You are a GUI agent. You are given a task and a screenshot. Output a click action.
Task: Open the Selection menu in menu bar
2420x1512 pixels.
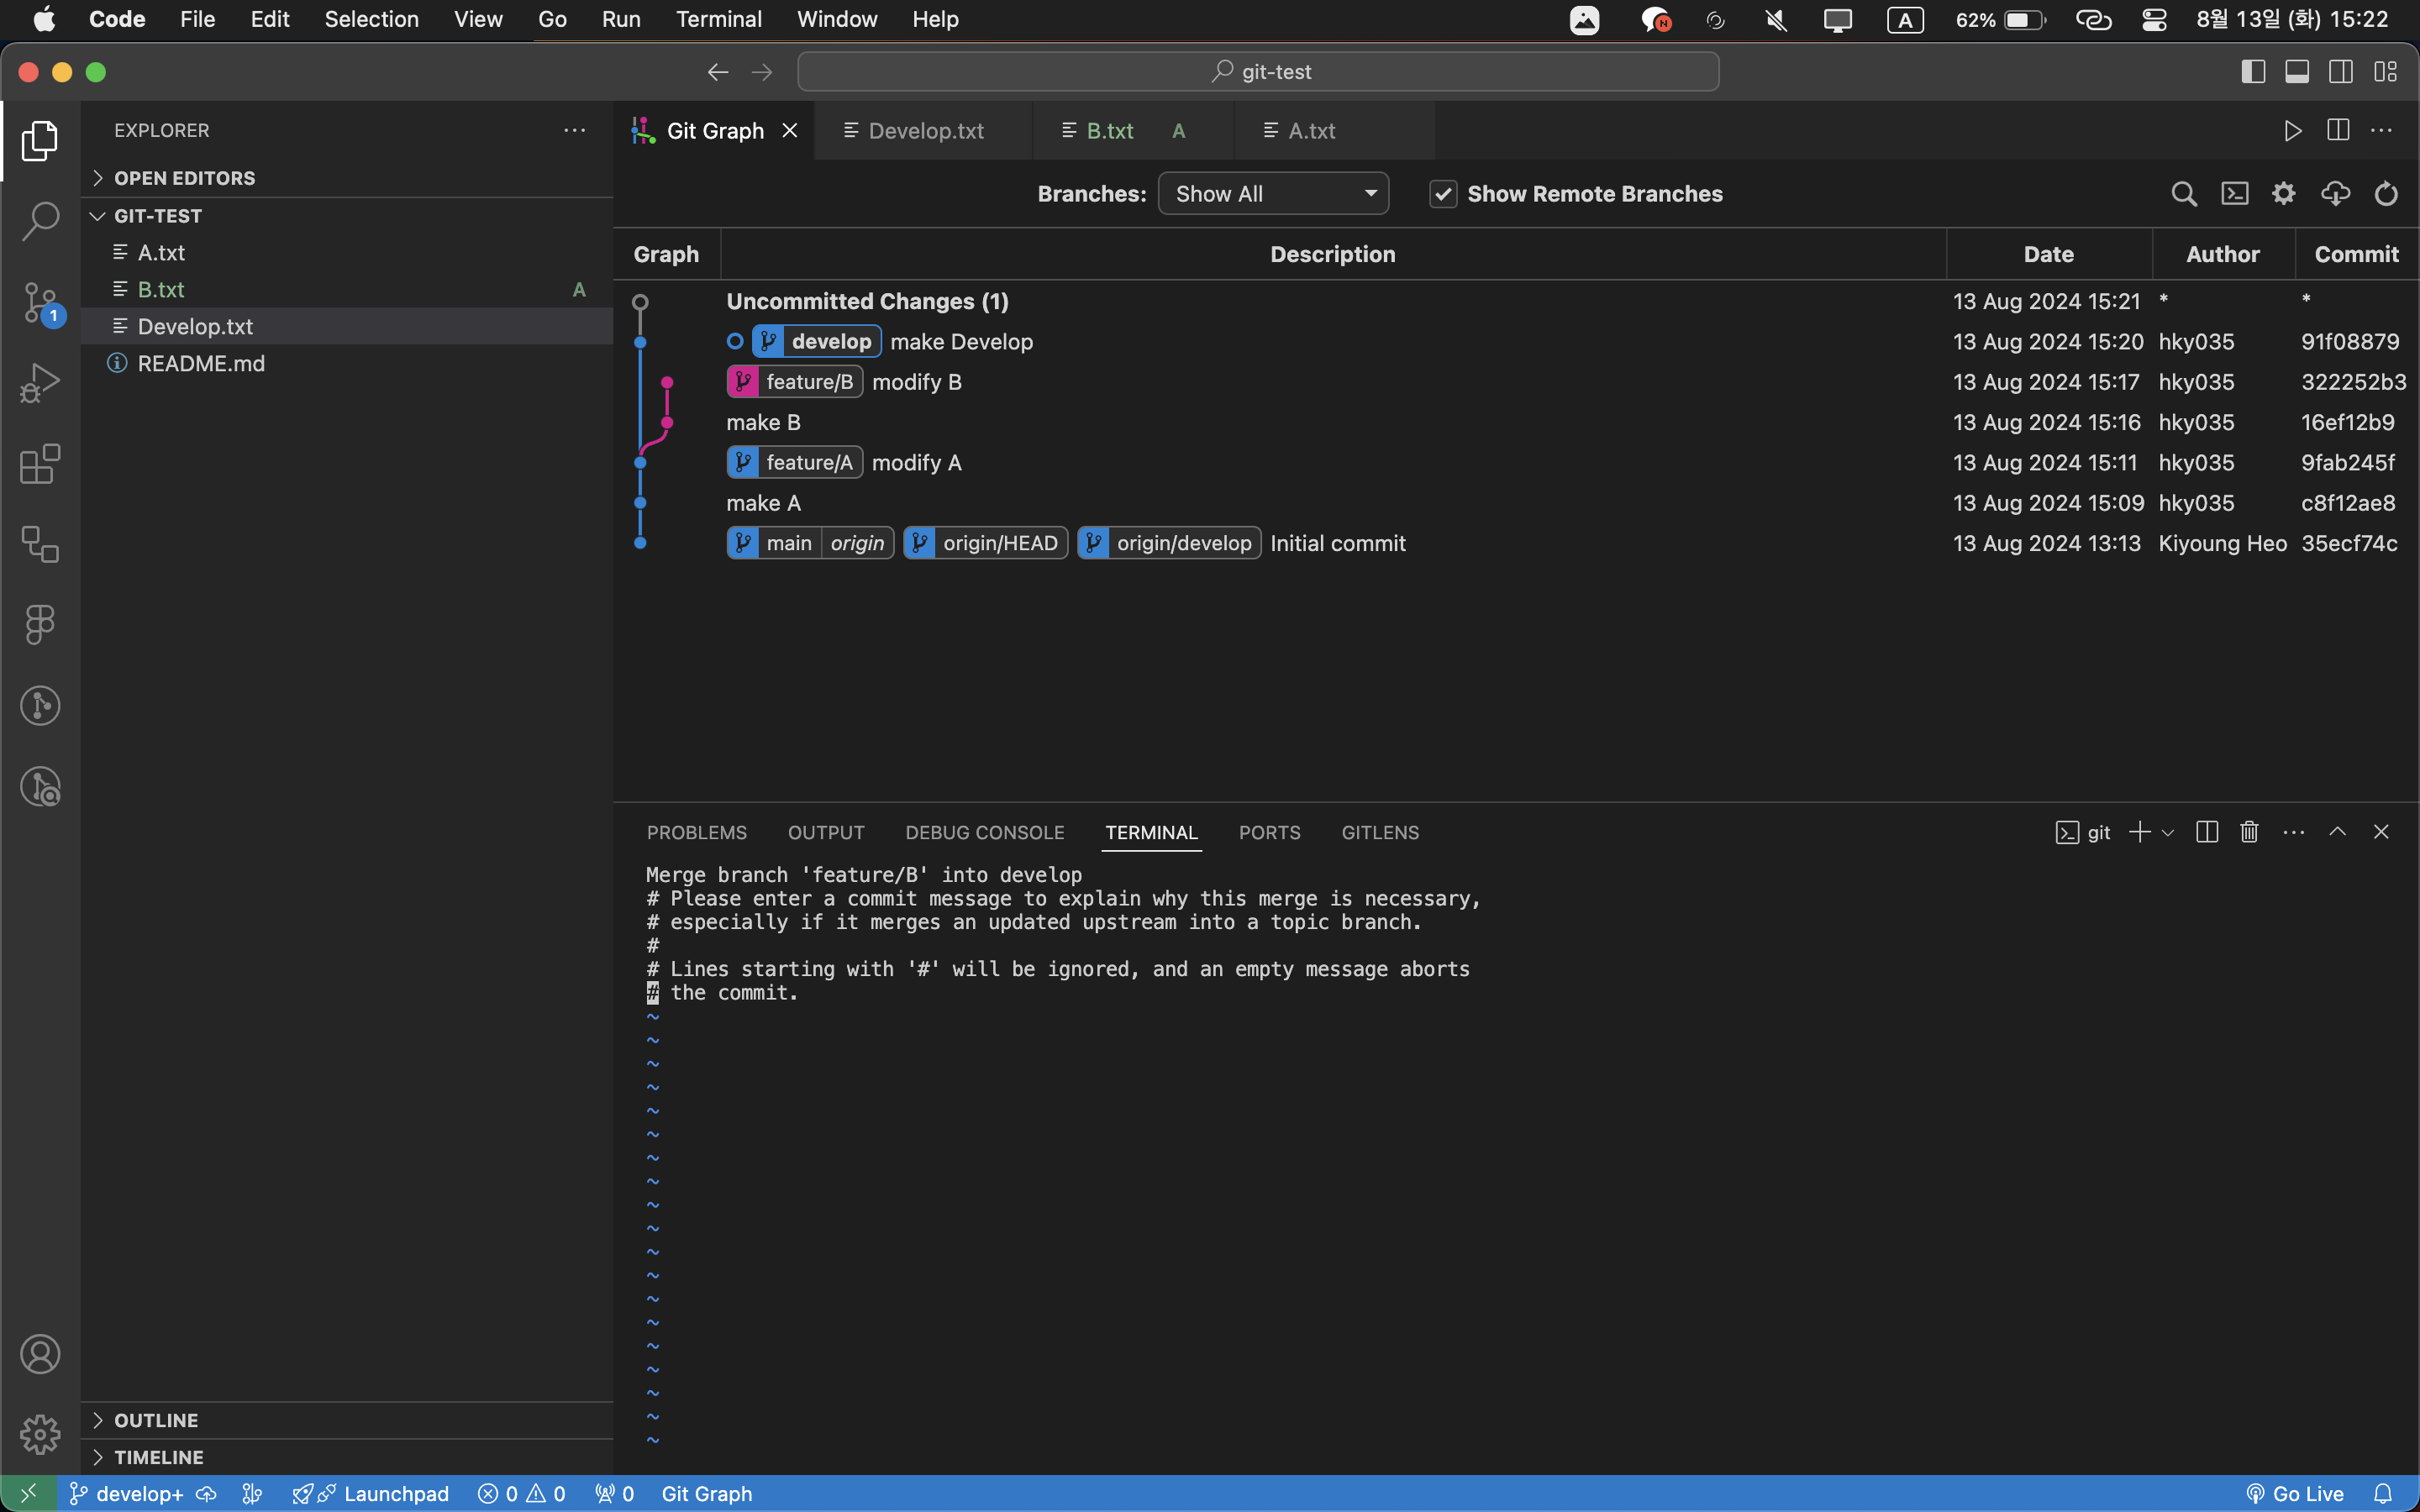371,19
